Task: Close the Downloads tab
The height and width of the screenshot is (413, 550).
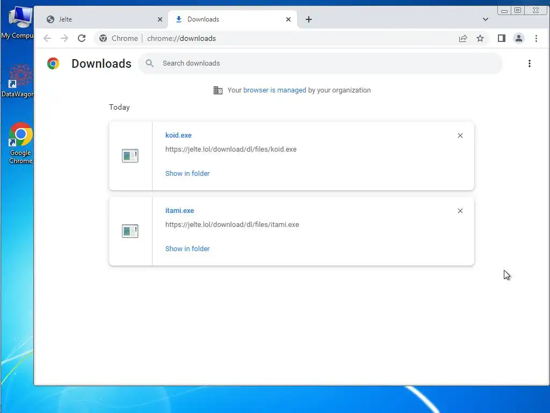Action: click(x=288, y=19)
